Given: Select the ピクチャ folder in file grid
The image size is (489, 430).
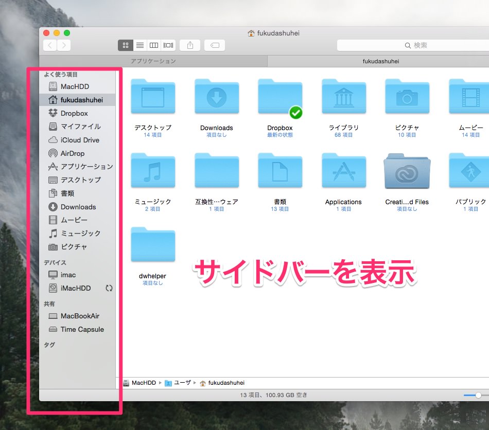Looking at the screenshot, I should (x=407, y=96).
